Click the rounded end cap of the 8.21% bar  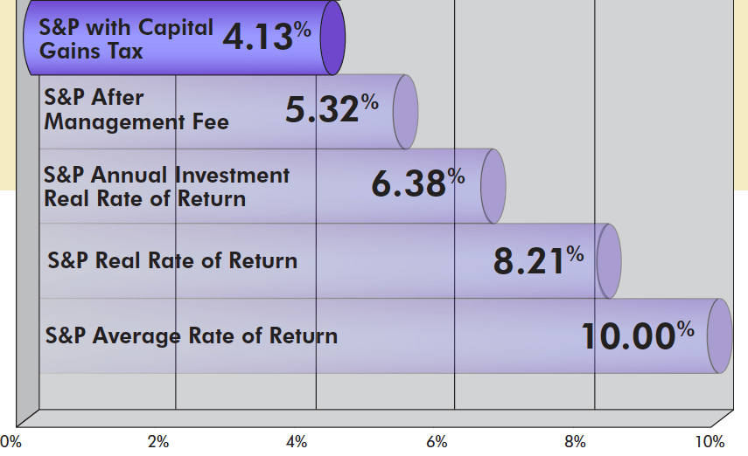pyautogui.click(x=609, y=260)
